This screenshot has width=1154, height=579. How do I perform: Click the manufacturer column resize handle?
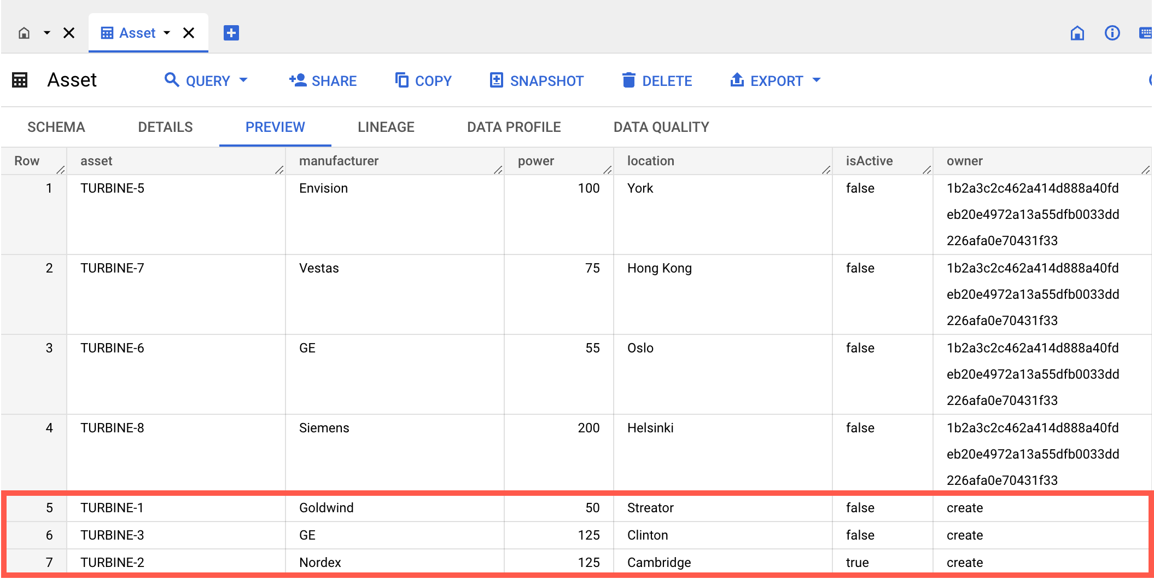pos(498,170)
